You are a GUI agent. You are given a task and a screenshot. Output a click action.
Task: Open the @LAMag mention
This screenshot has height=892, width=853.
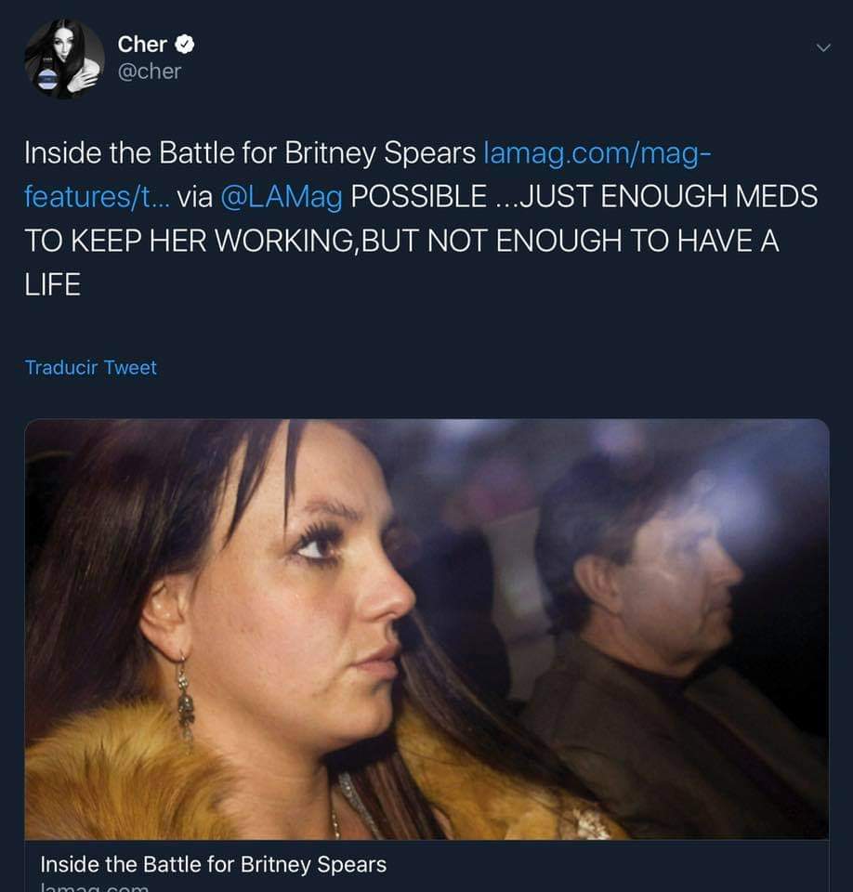pyautogui.click(x=282, y=196)
